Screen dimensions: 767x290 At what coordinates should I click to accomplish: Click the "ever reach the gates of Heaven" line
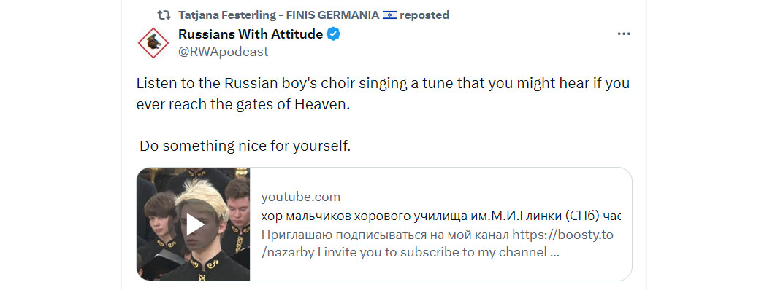[243, 105]
